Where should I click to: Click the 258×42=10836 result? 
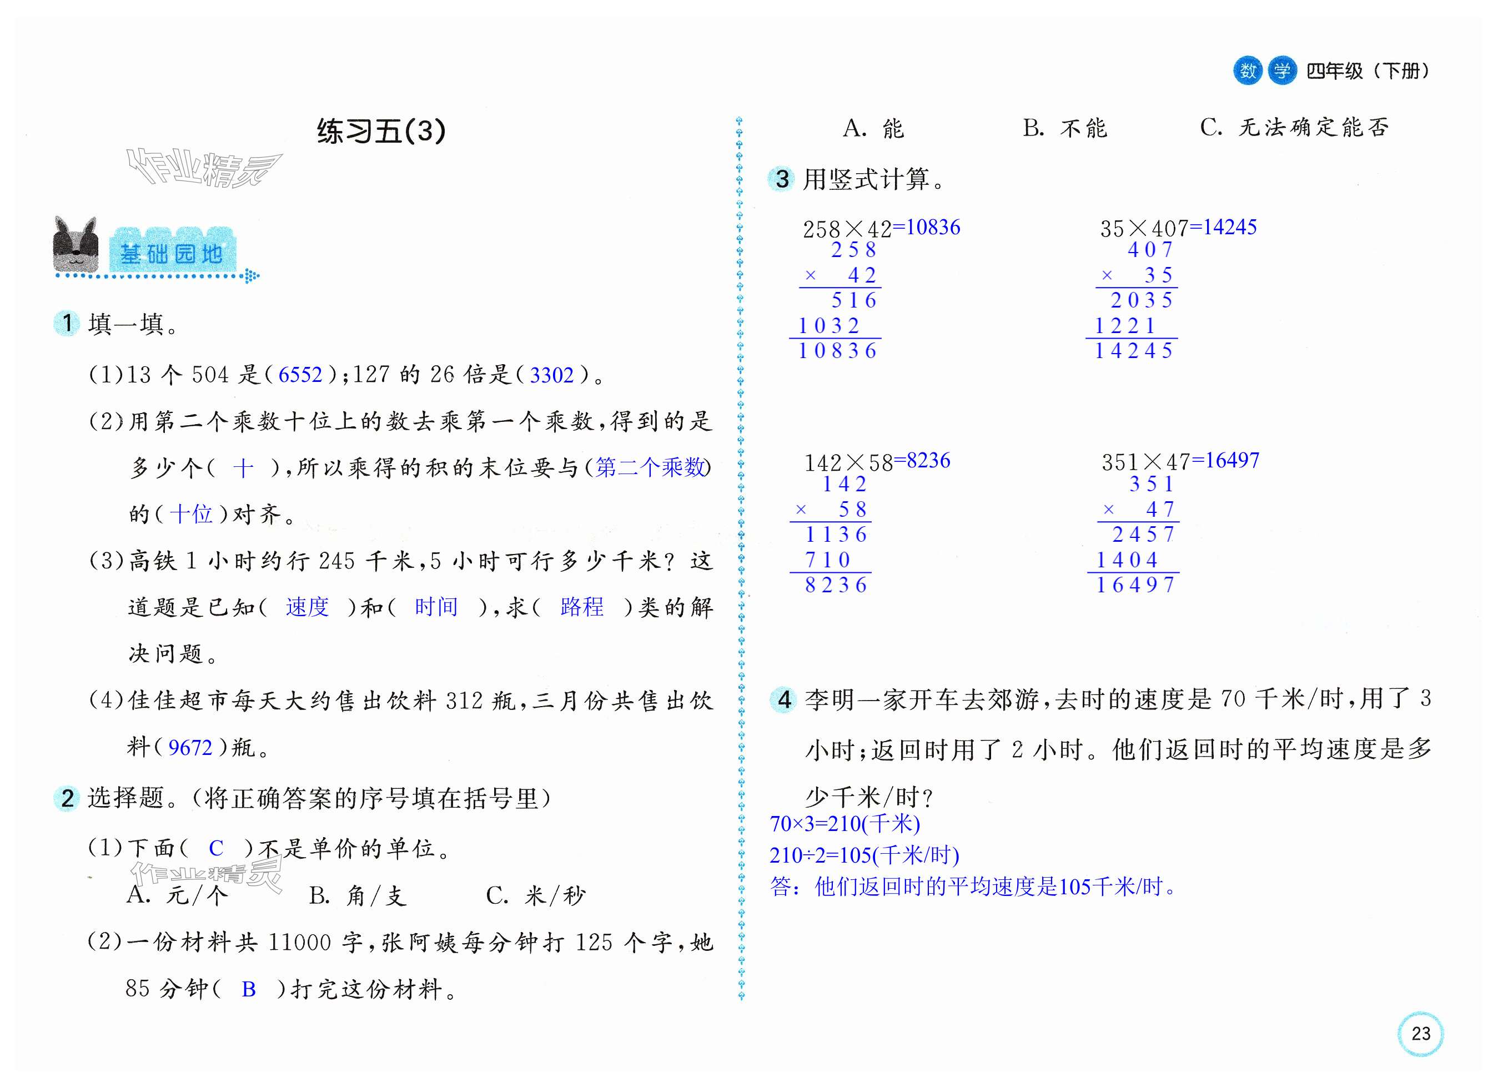(x=927, y=228)
